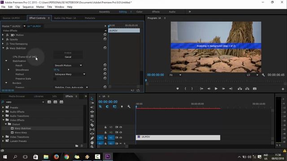Open the Framing dropdown
The width and height of the screenshot is (287, 161).
(71, 87)
